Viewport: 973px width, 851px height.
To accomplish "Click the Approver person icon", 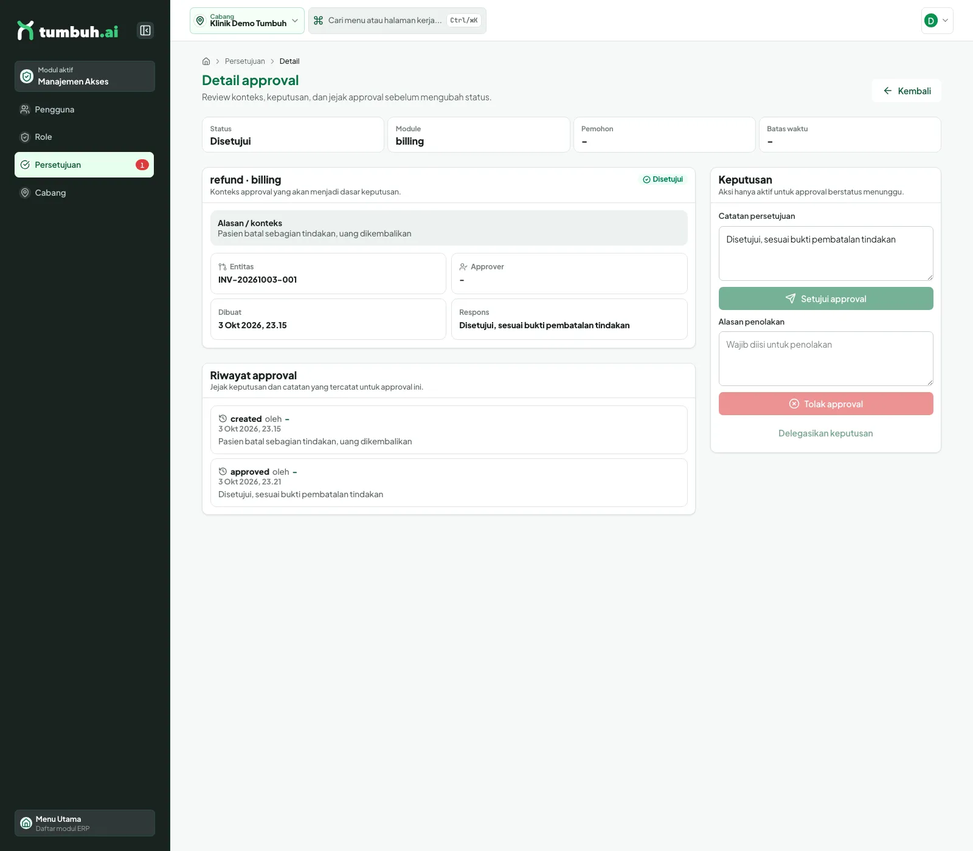I will click(x=463, y=267).
